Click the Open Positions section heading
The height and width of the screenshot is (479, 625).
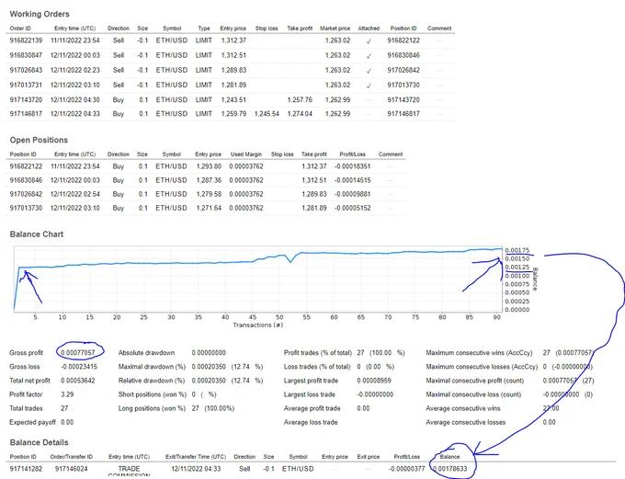point(39,140)
